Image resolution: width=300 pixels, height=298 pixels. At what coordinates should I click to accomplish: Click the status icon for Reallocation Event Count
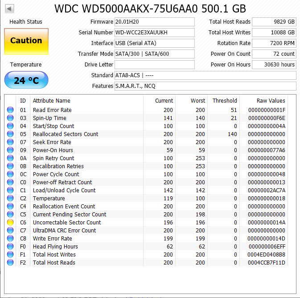coord(10,207)
